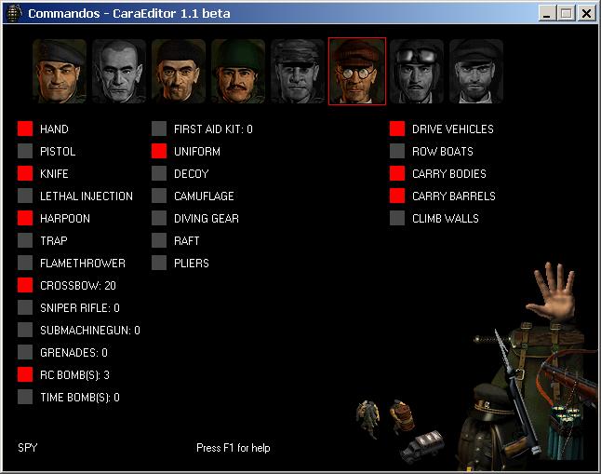Toggle the RC BOMB(S) checkbox

tap(25, 374)
